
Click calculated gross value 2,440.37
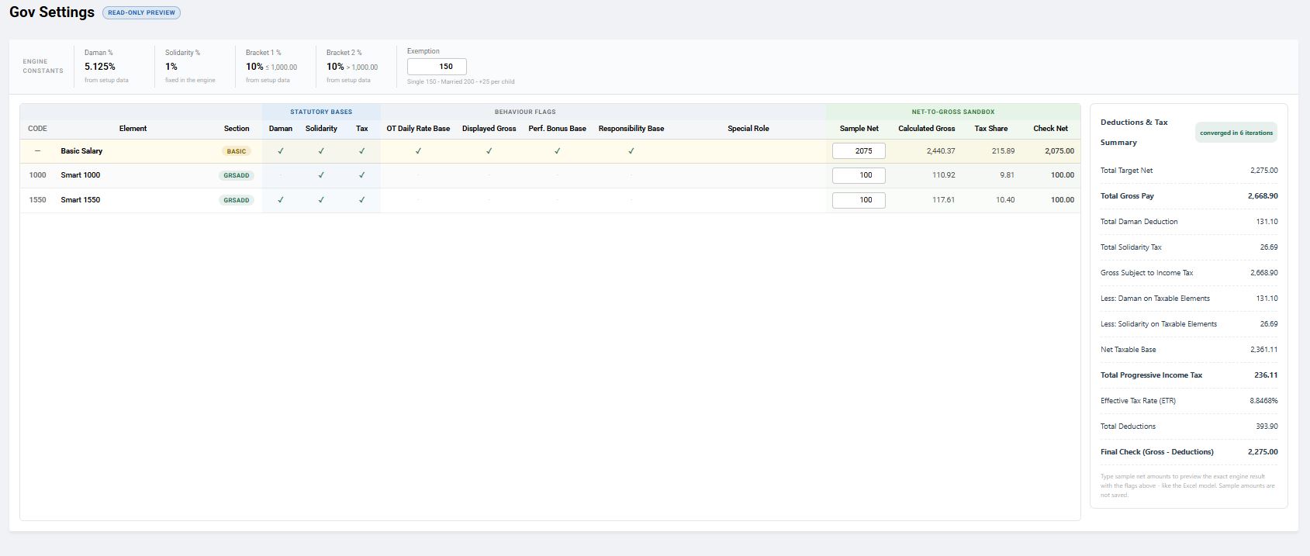pos(941,151)
